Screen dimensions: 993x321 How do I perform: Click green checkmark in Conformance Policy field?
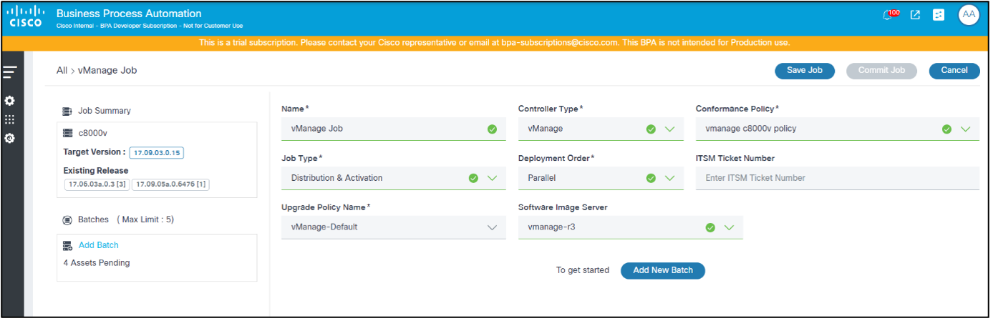tap(946, 129)
